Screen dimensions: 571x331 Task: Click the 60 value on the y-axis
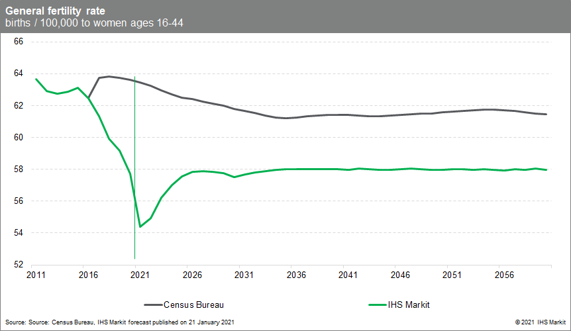click(19, 138)
